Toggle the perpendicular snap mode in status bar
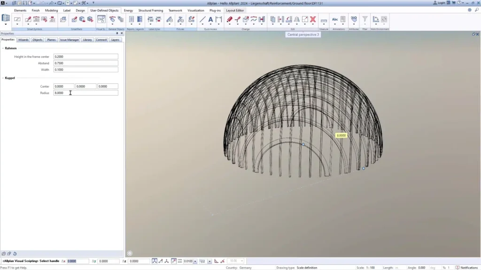481x270 pixels. [x=216, y=261]
